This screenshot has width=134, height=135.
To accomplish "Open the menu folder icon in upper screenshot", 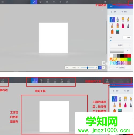I will click(x=2, y=2).
